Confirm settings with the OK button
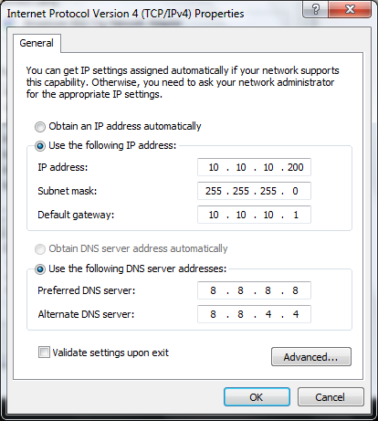The image size is (378, 421). [257, 396]
